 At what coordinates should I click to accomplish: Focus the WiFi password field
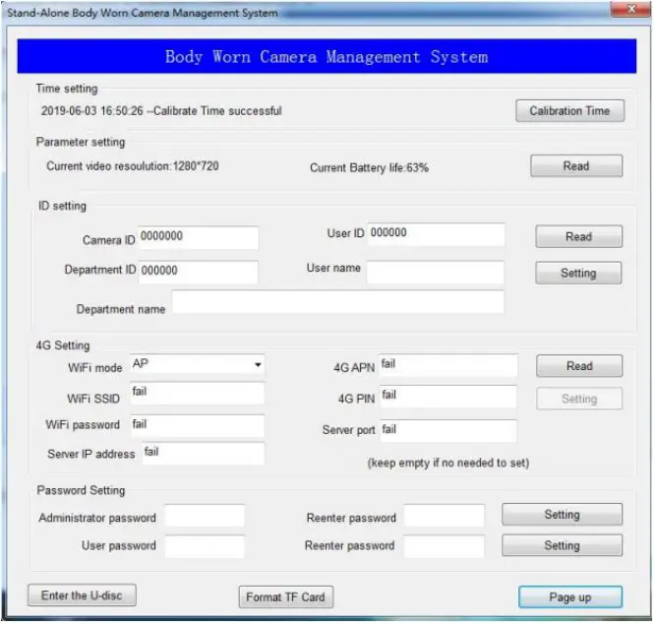click(197, 426)
